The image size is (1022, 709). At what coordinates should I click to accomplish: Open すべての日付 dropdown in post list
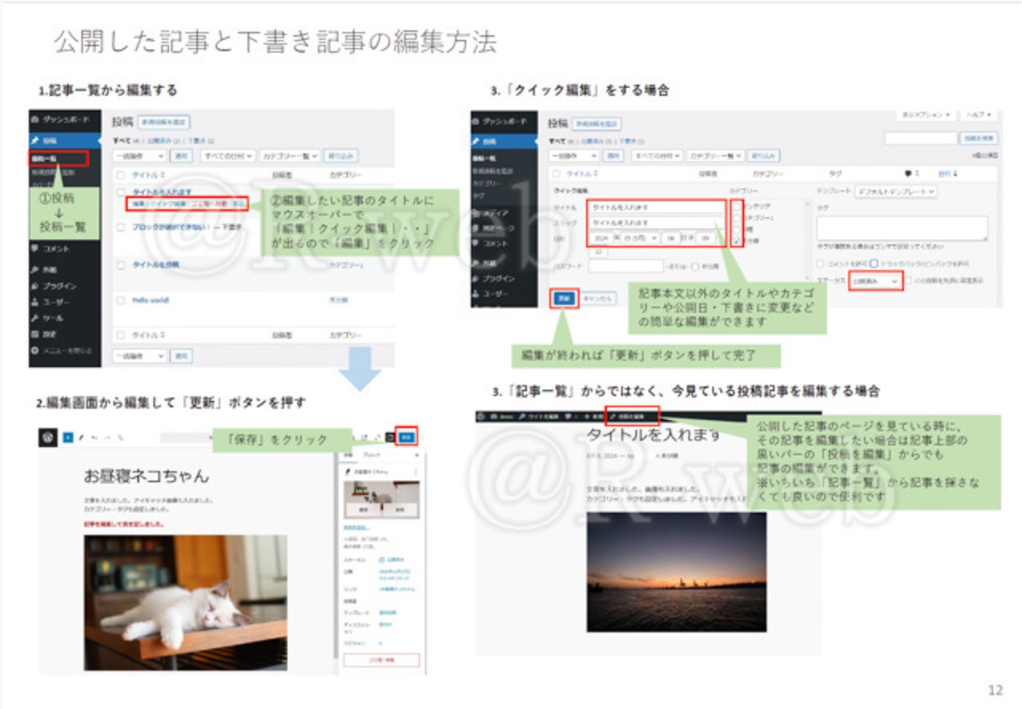click(x=228, y=156)
